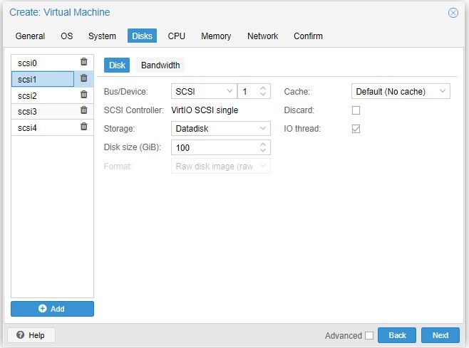Viewport: 469px width, 348px height.
Task: Switch to the Bandwidth sub-tab
Action: coord(160,65)
